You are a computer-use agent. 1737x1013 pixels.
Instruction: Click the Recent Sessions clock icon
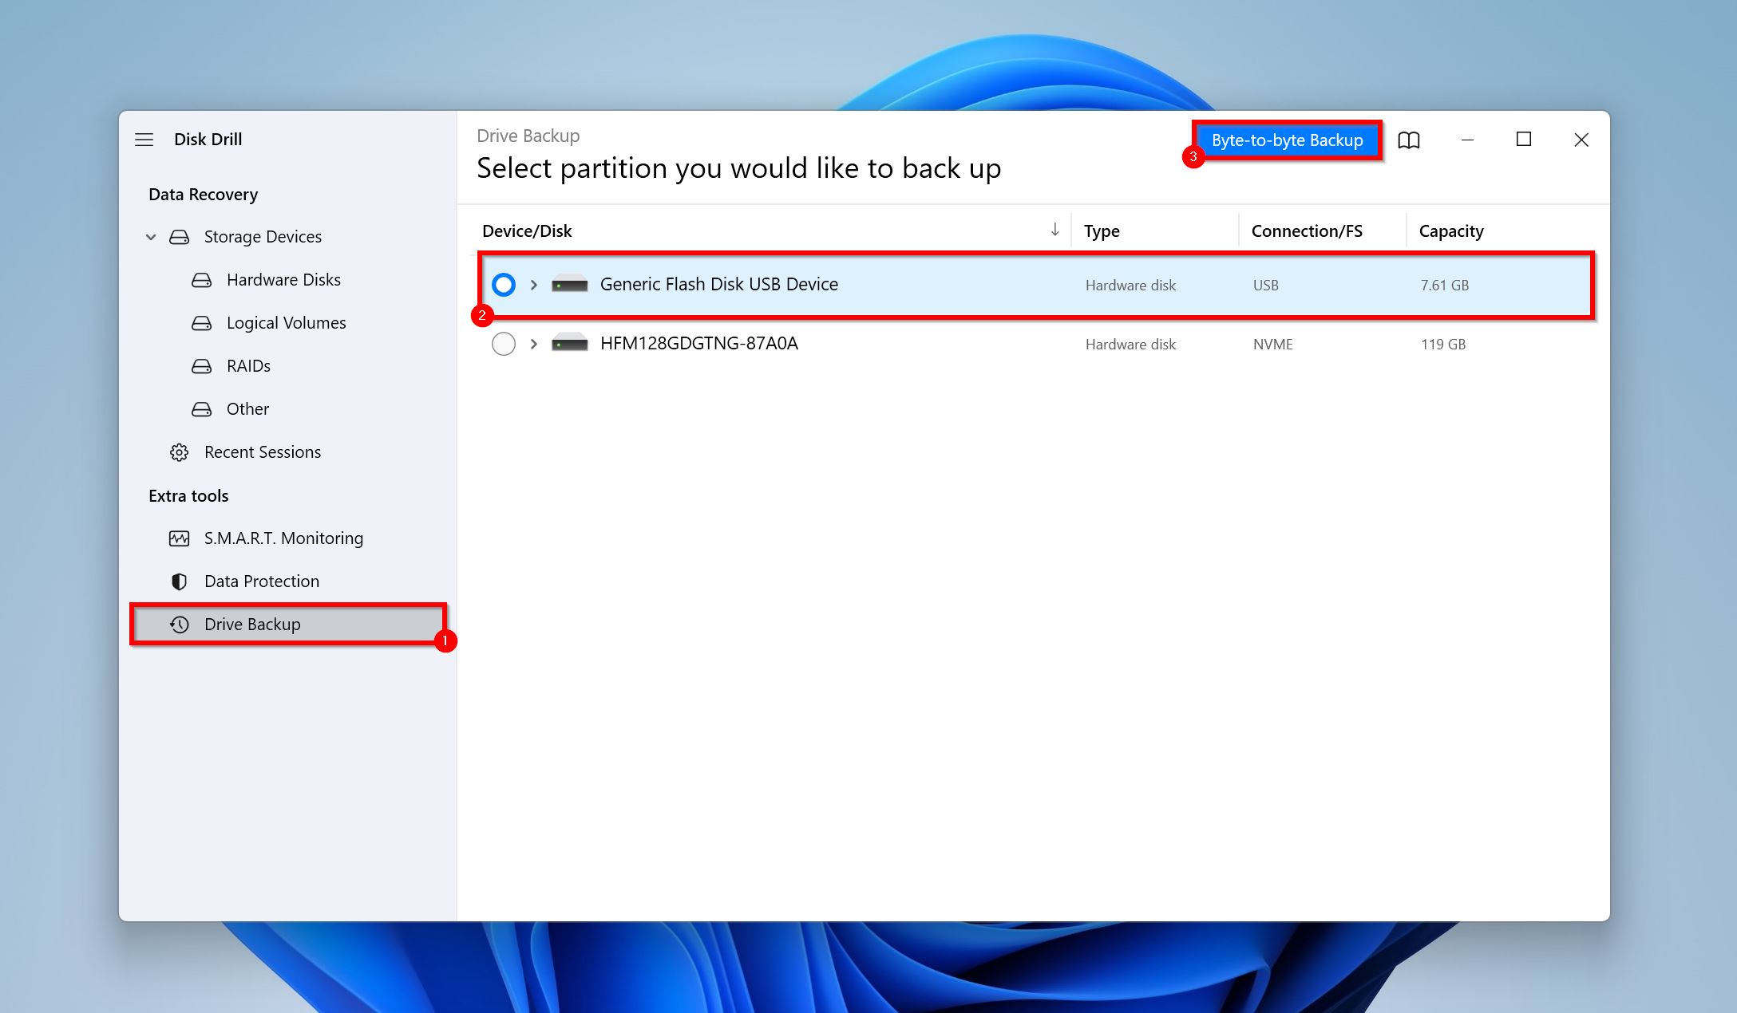(180, 451)
